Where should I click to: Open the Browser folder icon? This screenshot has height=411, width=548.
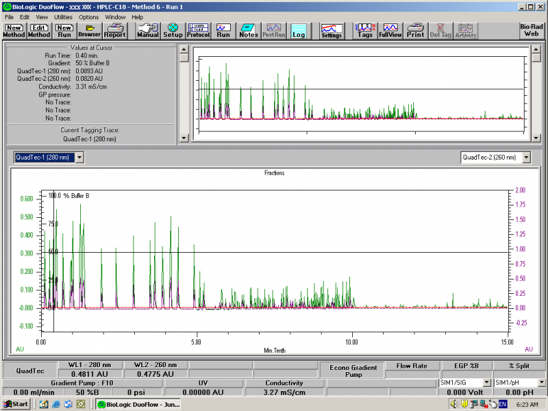click(89, 30)
